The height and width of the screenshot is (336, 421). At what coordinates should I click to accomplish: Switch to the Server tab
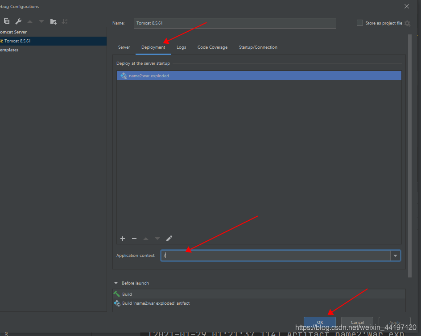(x=124, y=47)
